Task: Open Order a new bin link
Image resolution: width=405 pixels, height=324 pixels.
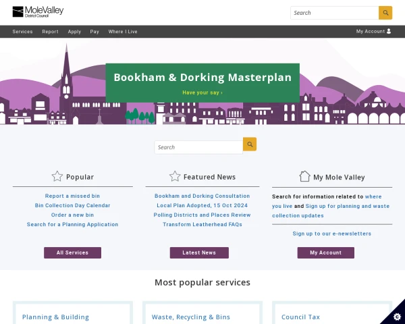Action: click(72, 215)
